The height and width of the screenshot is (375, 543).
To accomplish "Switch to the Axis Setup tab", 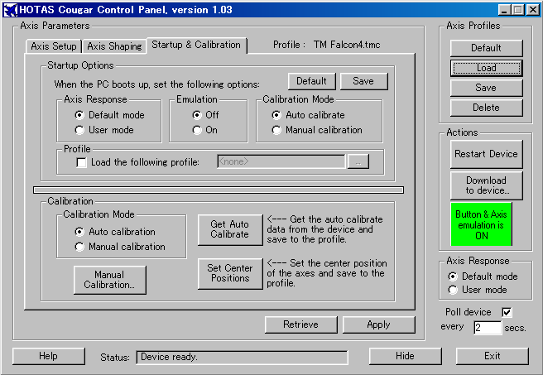I will click(x=54, y=46).
